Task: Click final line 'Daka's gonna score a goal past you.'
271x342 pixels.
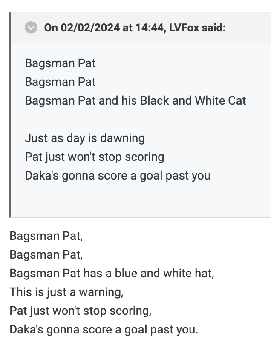Action: [104, 330]
